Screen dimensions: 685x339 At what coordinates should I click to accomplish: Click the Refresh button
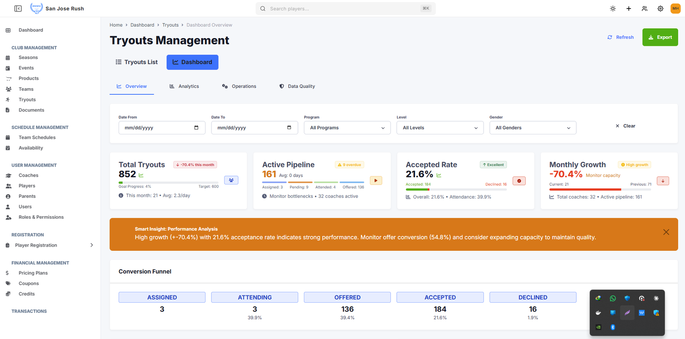(x=620, y=37)
